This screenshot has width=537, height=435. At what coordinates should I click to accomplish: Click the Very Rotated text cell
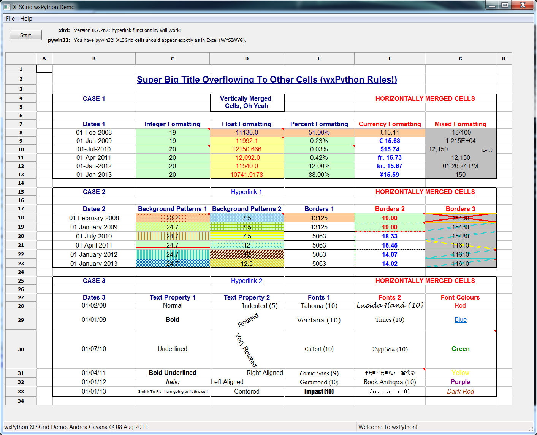tap(247, 349)
